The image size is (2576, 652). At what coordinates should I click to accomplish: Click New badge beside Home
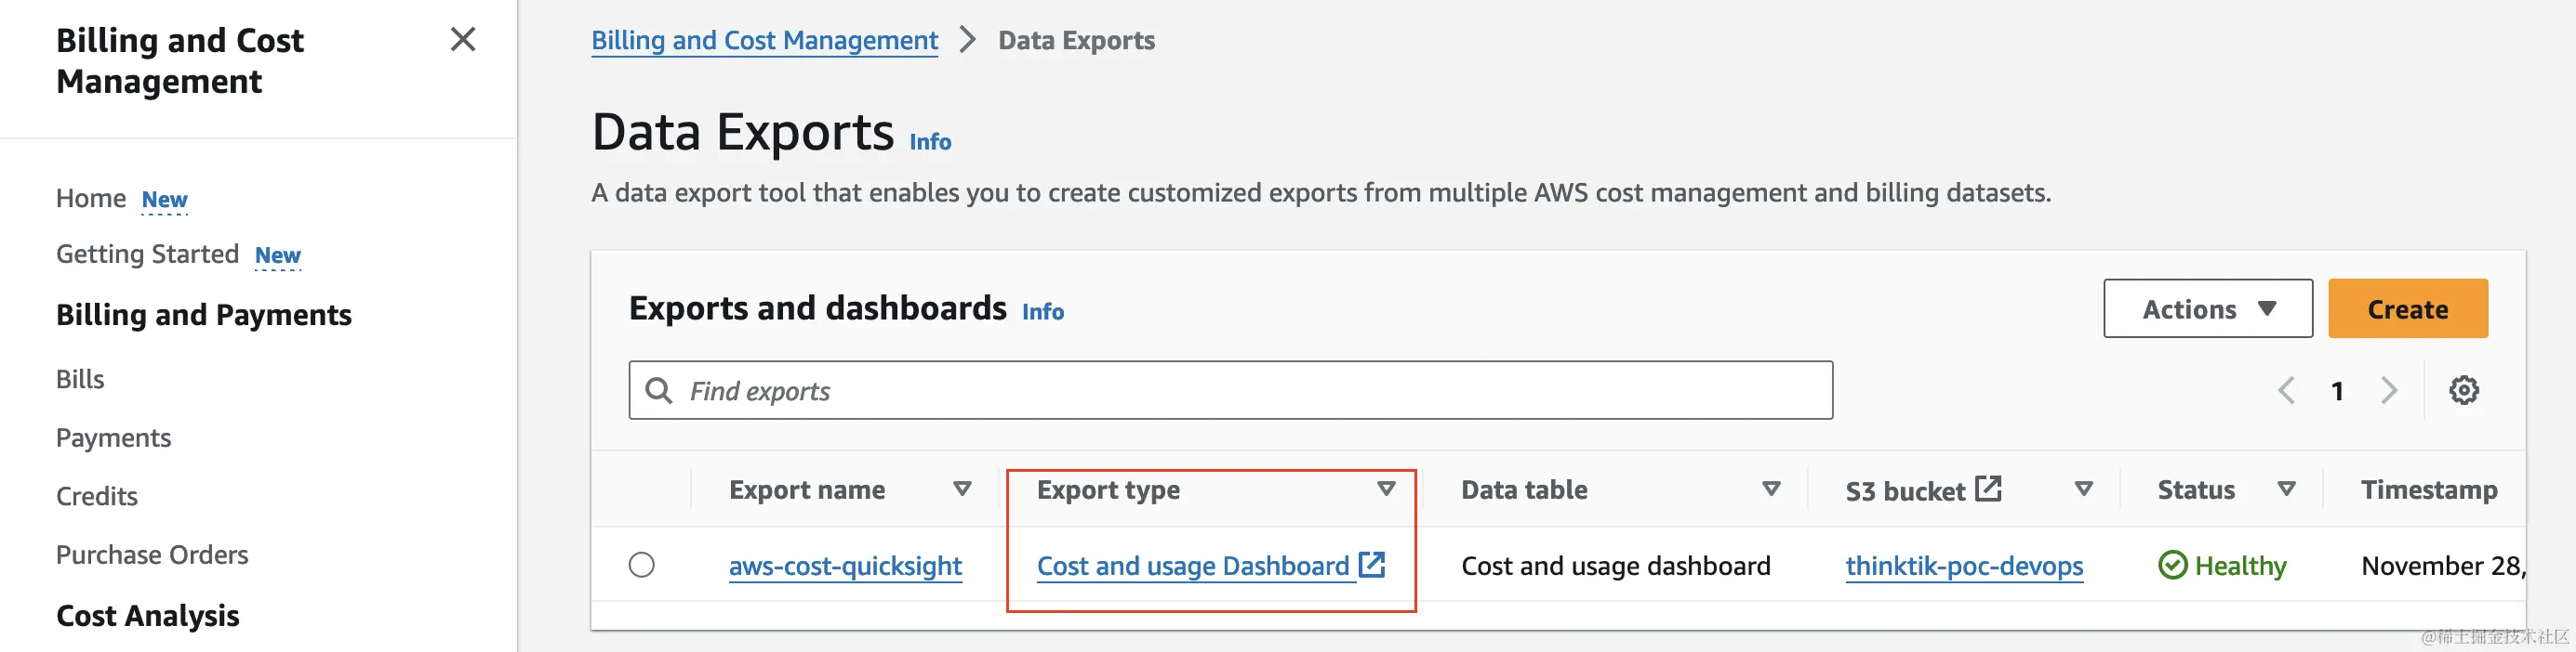coord(164,200)
